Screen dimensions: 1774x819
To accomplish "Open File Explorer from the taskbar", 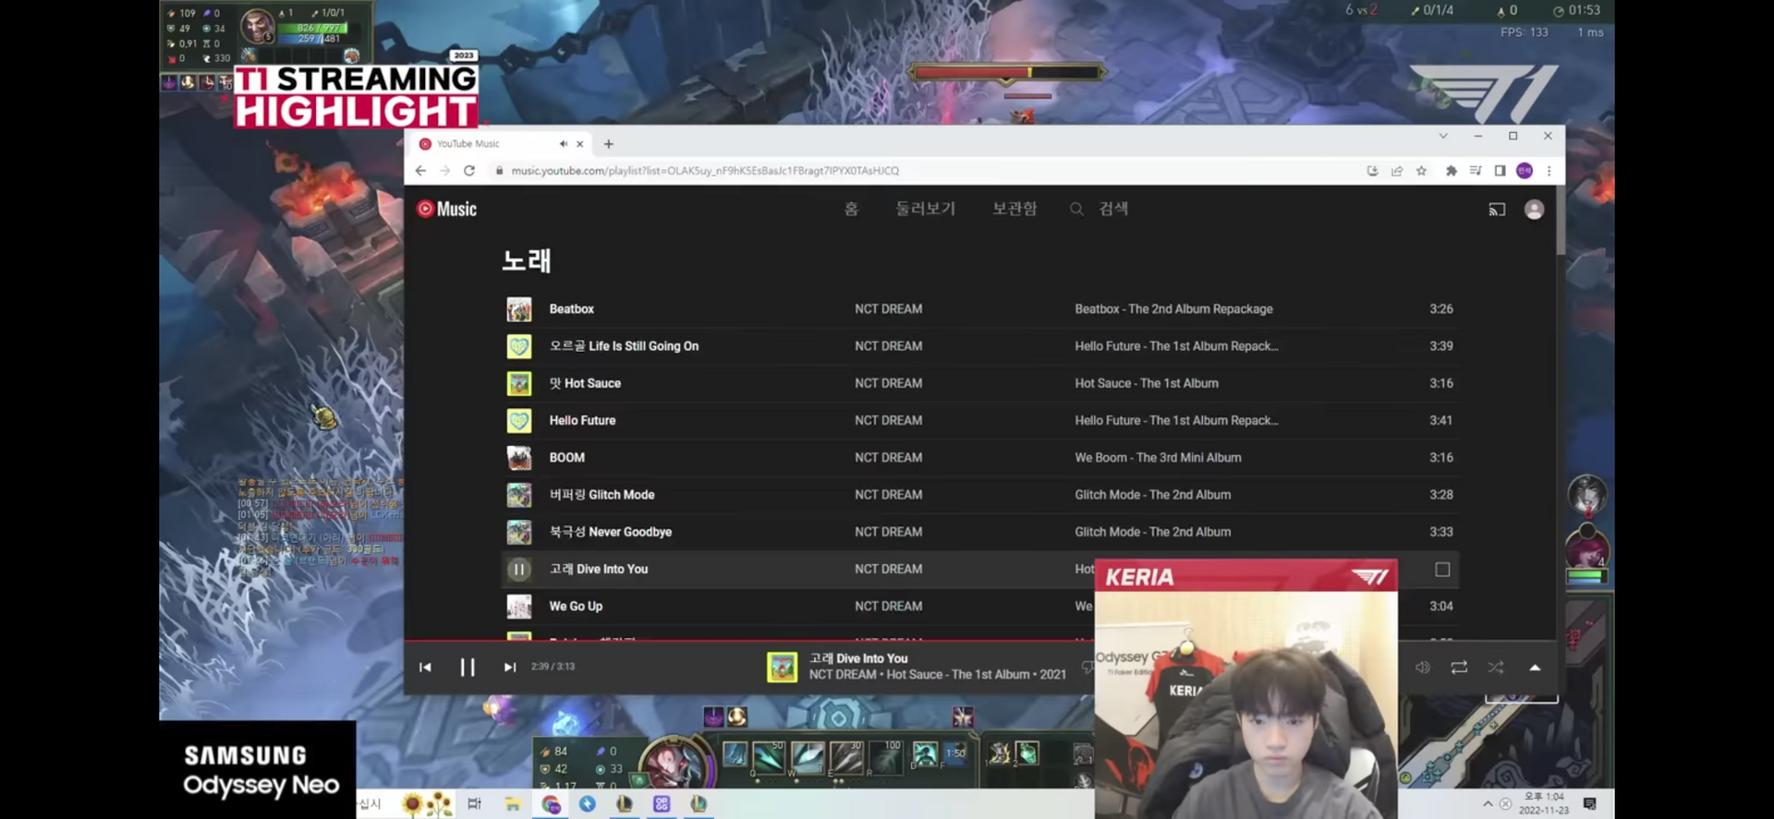I will click(512, 804).
